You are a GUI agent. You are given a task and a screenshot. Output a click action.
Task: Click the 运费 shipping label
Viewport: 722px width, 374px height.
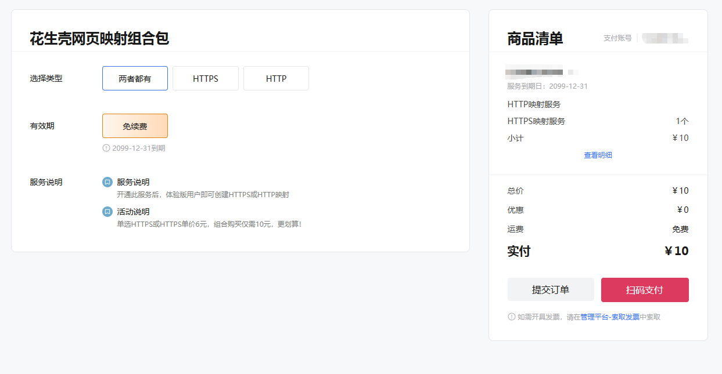(515, 229)
